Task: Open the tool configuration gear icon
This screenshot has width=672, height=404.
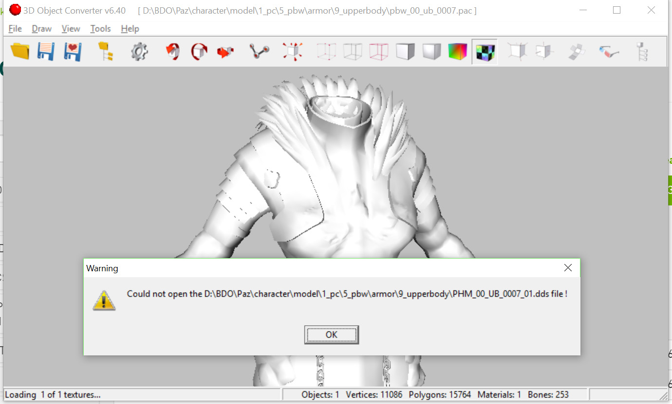Action: (139, 52)
